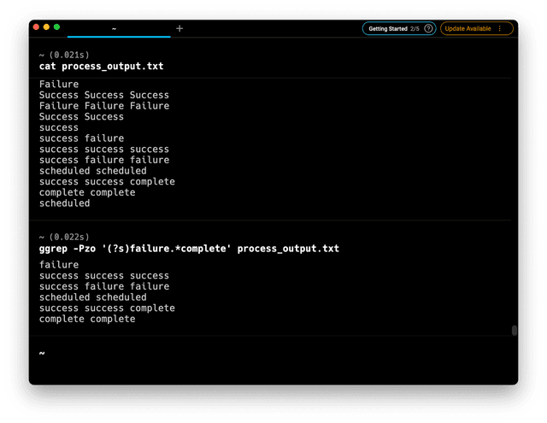Screen dimensions: 547x423
Task: Click "complete complete" line in ggrep output
Action: (x=87, y=319)
